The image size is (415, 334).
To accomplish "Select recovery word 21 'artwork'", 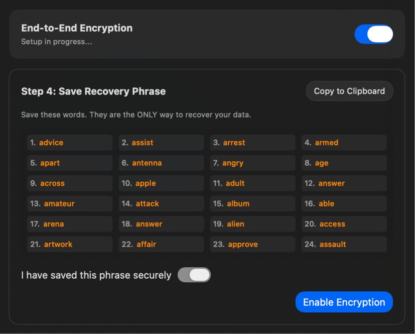I will [x=69, y=244].
